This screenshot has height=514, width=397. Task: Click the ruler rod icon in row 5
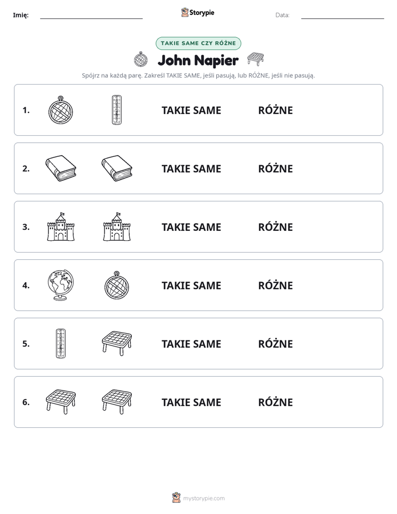point(61,343)
